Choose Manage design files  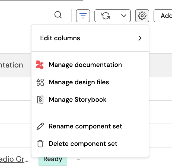pyautogui.click(x=79, y=82)
